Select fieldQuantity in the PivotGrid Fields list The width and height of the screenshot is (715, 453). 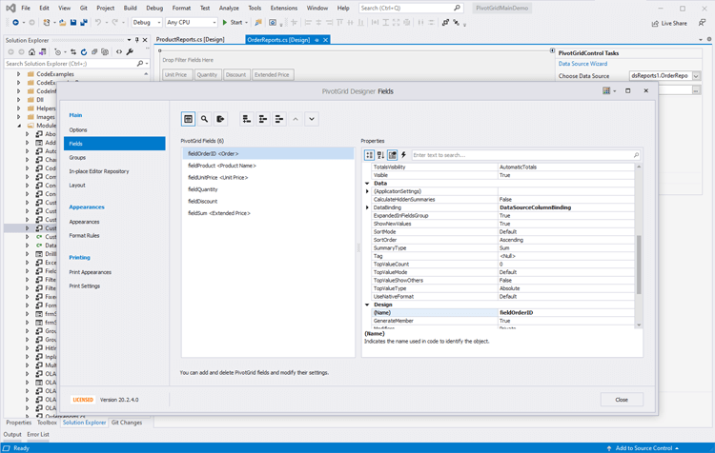tap(203, 189)
